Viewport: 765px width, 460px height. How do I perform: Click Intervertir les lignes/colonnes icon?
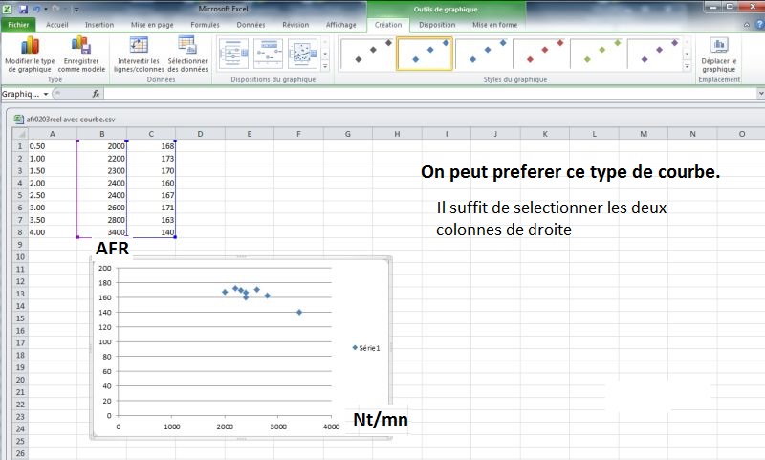(x=139, y=46)
